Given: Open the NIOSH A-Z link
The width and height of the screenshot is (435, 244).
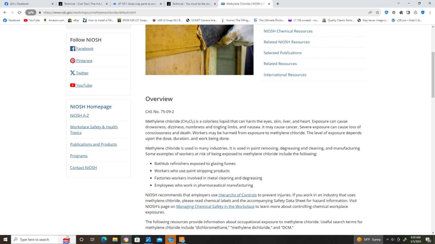Looking at the screenshot, I should (79, 115).
